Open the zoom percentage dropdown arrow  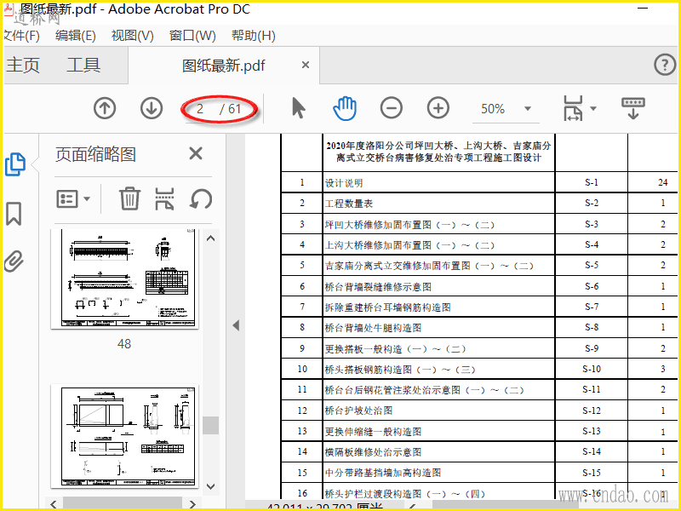528,108
